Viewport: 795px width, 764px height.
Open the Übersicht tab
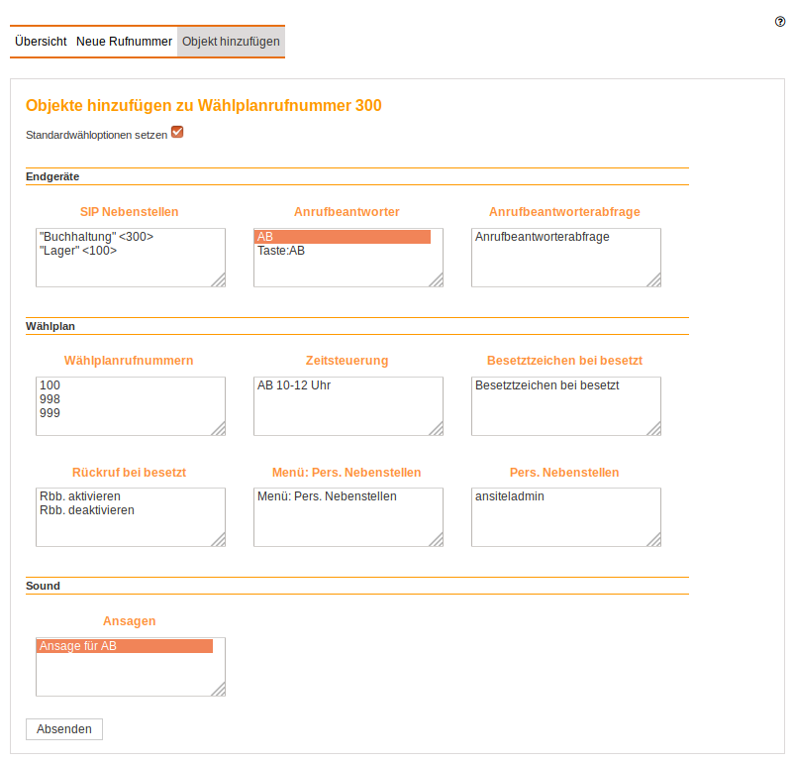[x=41, y=42]
